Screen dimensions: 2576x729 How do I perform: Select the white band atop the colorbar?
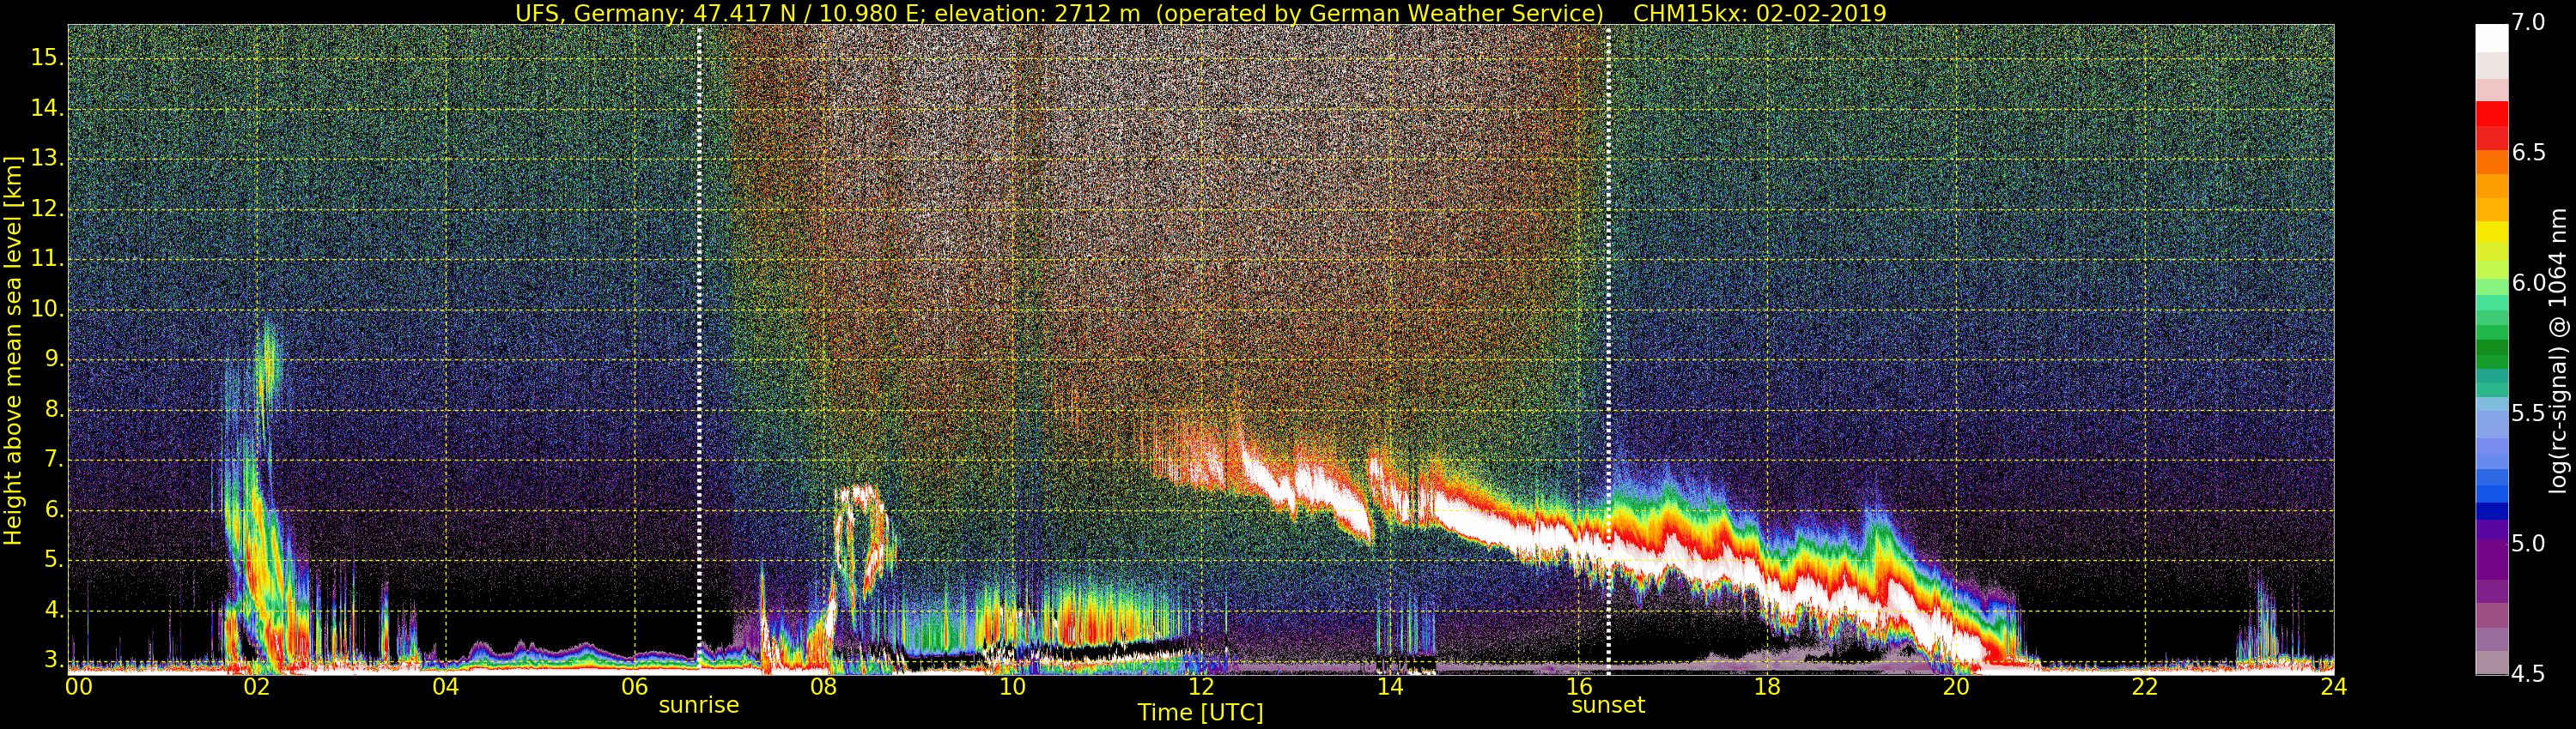(x=2491, y=37)
